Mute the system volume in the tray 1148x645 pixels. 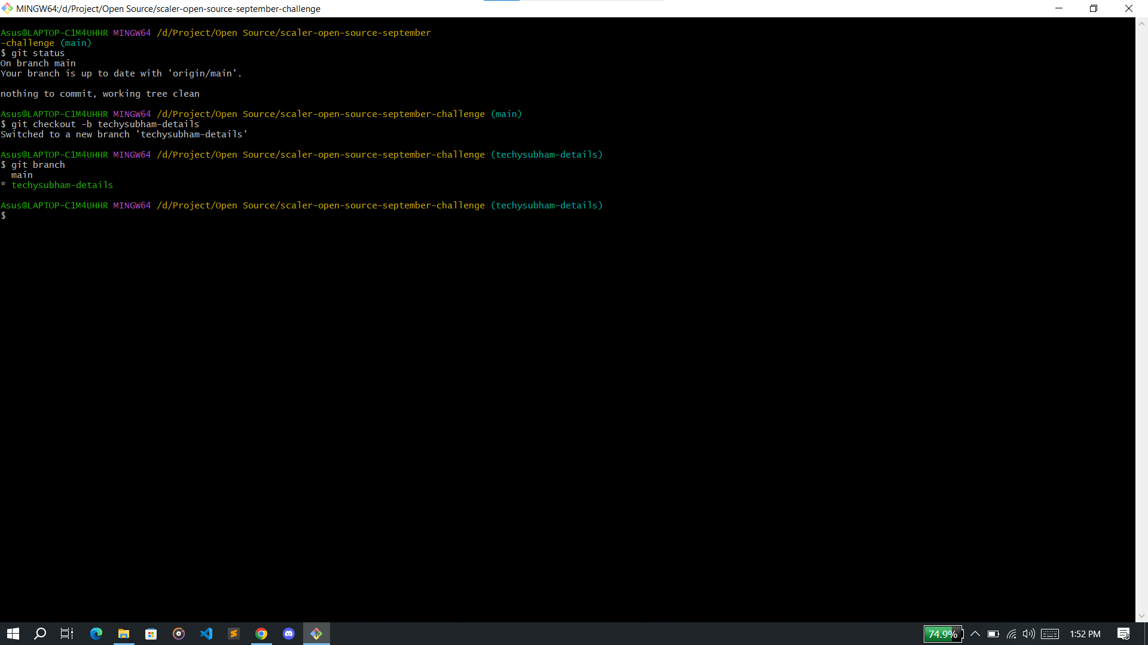coord(1028,634)
